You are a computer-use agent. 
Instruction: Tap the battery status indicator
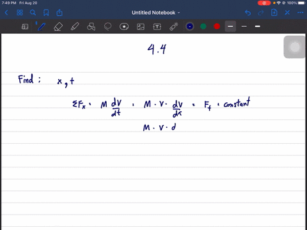(x=302, y=3)
